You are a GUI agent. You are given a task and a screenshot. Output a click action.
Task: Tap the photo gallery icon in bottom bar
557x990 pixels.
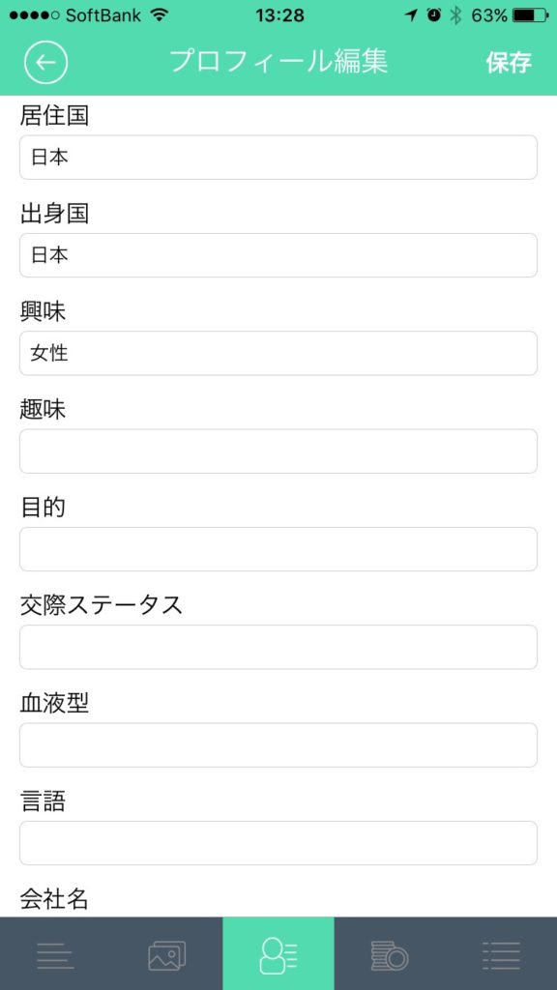tap(166, 952)
